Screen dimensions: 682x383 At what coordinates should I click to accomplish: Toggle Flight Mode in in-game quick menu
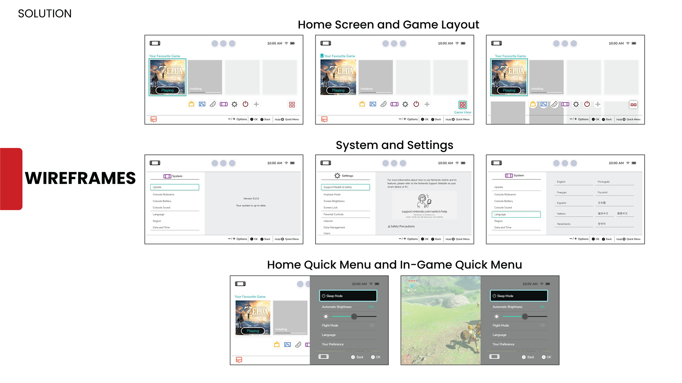[542, 326]
